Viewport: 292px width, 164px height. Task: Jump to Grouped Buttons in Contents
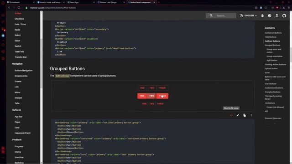(x=272, y=45)
